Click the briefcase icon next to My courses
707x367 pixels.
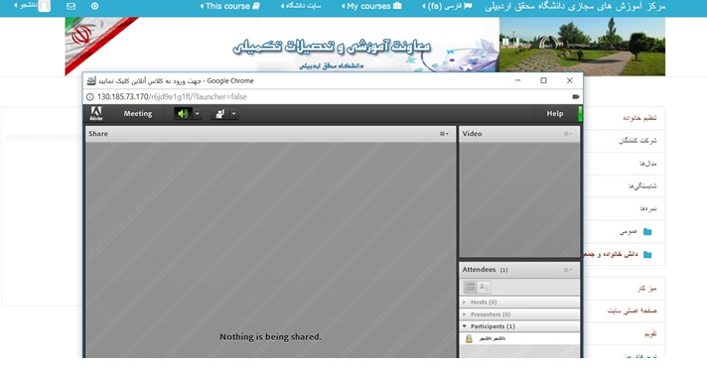point(397,6)
